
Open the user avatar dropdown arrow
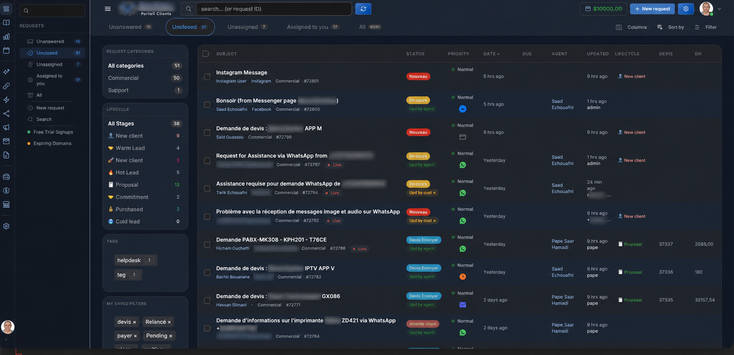point(719,9)
